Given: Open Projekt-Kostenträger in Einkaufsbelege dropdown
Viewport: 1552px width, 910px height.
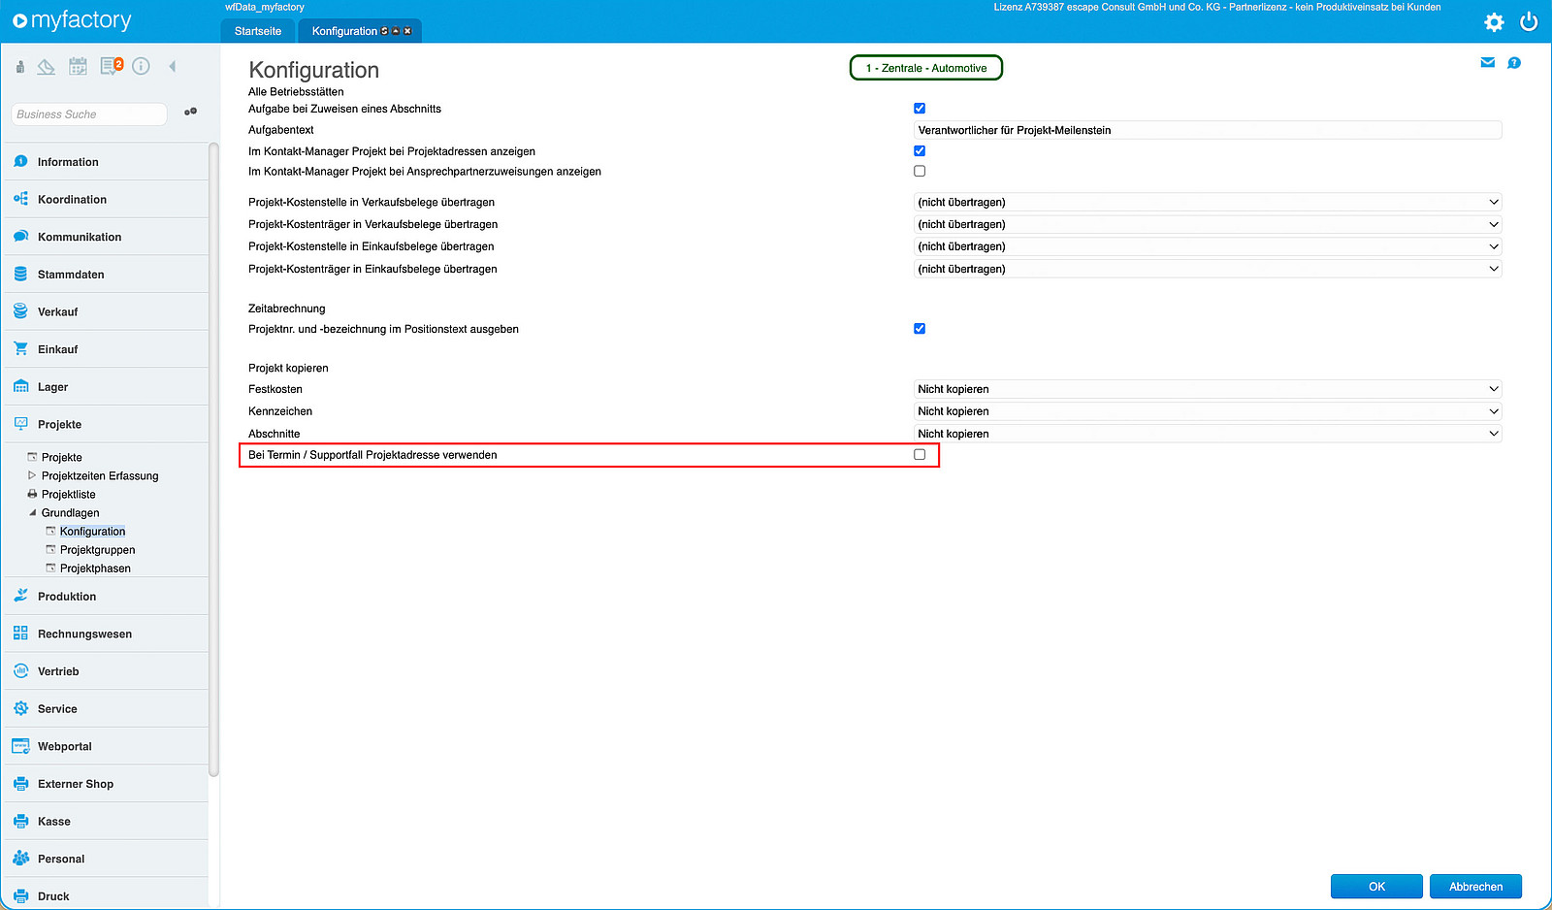Looking at the screenshot, I should click(x=1208, y=269).
